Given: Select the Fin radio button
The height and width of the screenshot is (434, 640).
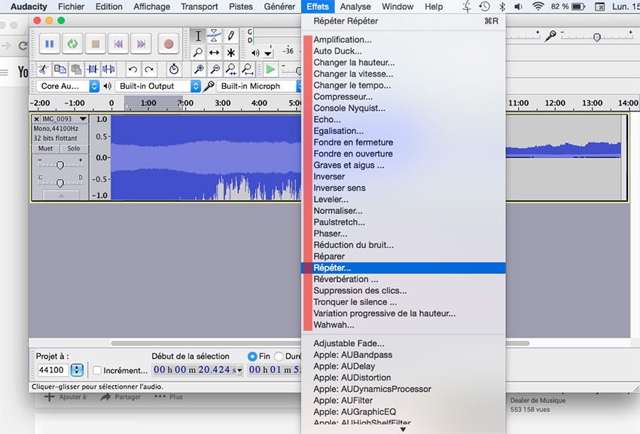Looking at the screenshot, I should (x=253, y=356).
